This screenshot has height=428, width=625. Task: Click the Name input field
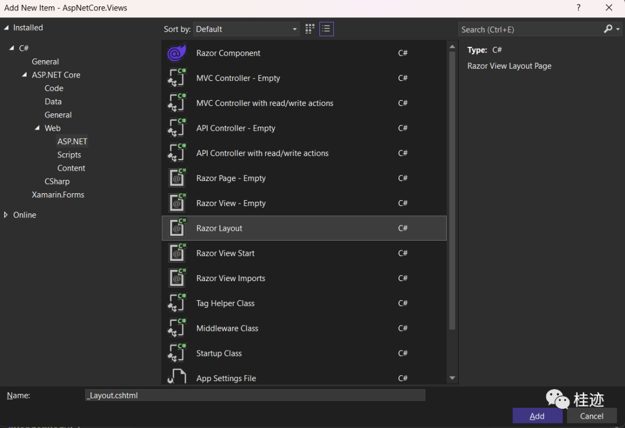click(255, 395)
